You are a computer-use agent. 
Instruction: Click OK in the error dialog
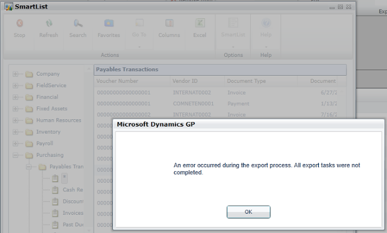click(x=249, y=212)
